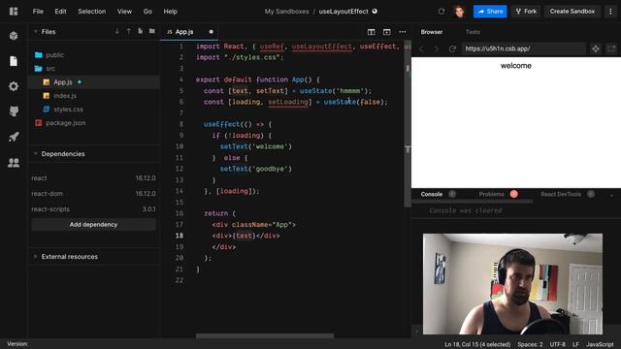Viewport: 621px width, 349px height.
Task: Click the unsaved dot on App.js tab
Action: click(212, 32)
